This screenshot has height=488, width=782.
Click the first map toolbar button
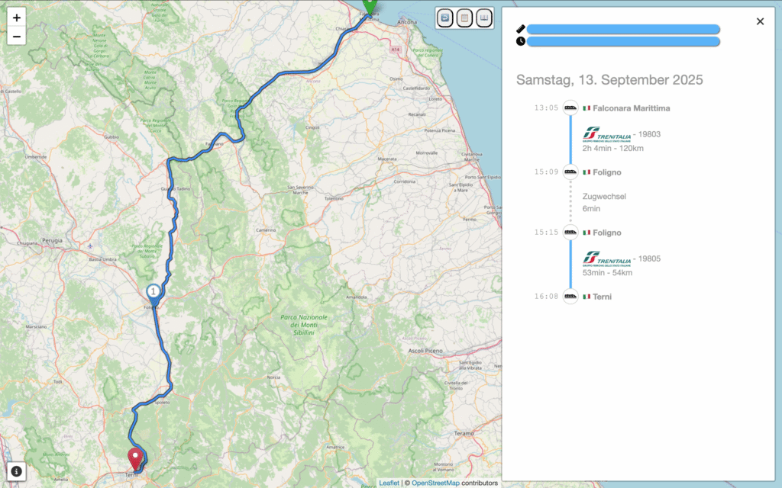pos(444,18)
